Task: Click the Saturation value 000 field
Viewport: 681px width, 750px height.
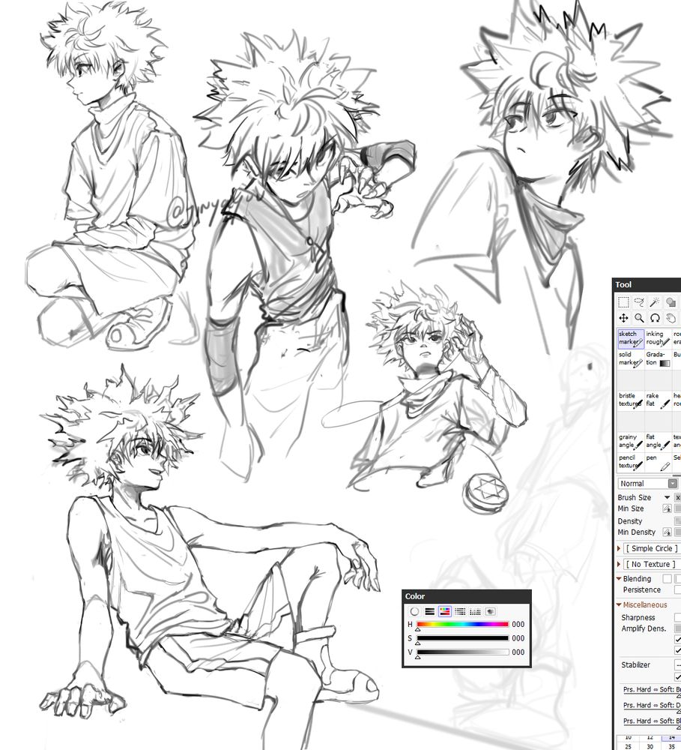Action: 518,638
